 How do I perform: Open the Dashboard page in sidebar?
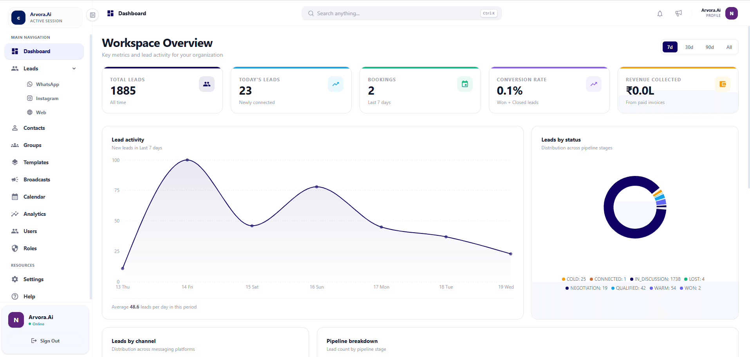44,51
